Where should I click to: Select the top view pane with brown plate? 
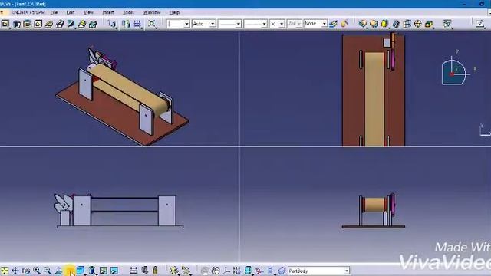tap(365, 89)
